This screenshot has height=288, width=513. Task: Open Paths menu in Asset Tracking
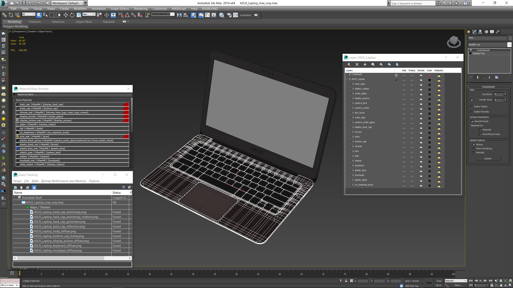tap(35, 181)
